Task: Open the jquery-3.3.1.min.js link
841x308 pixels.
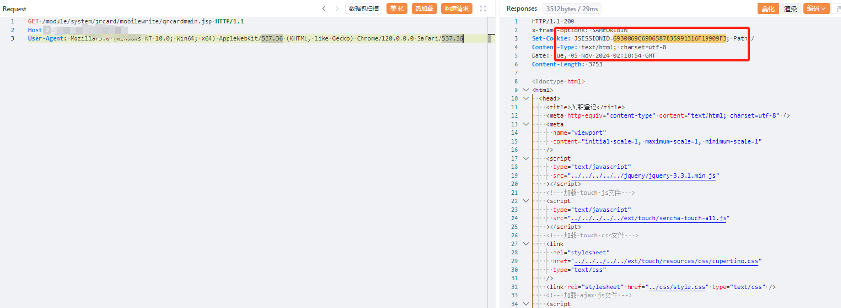Action: click(643, 176)
